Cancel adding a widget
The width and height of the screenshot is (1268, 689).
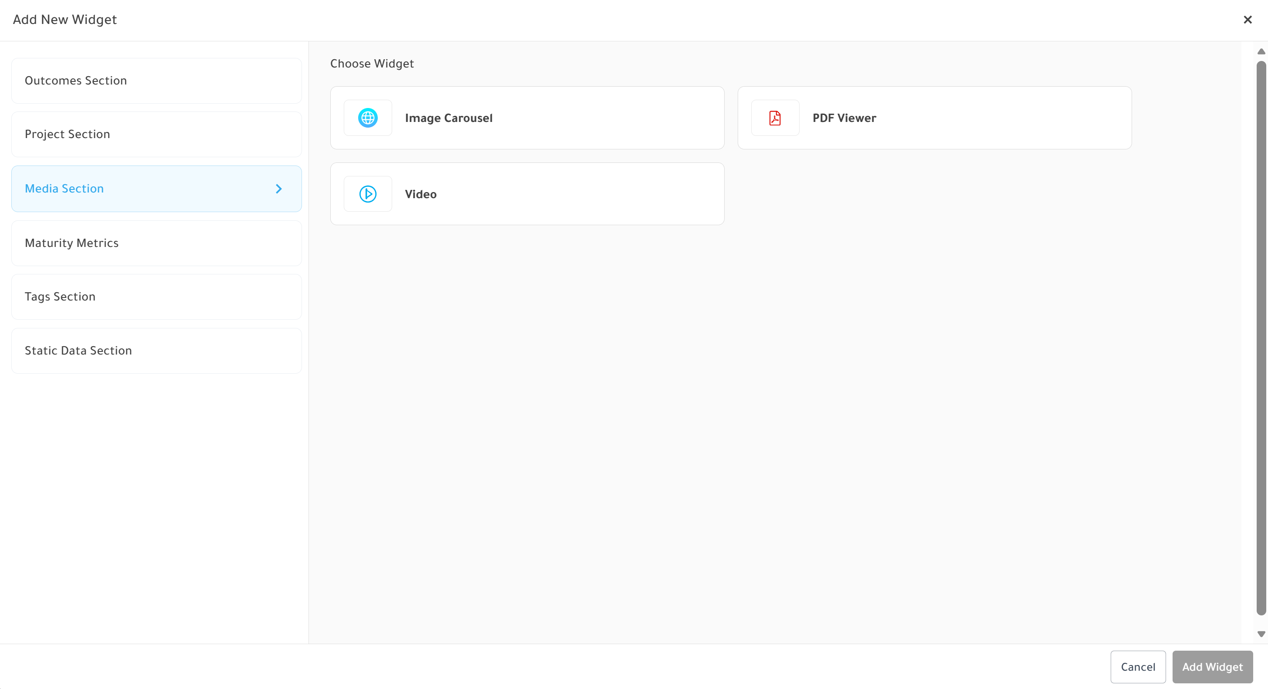(1138, 667)
